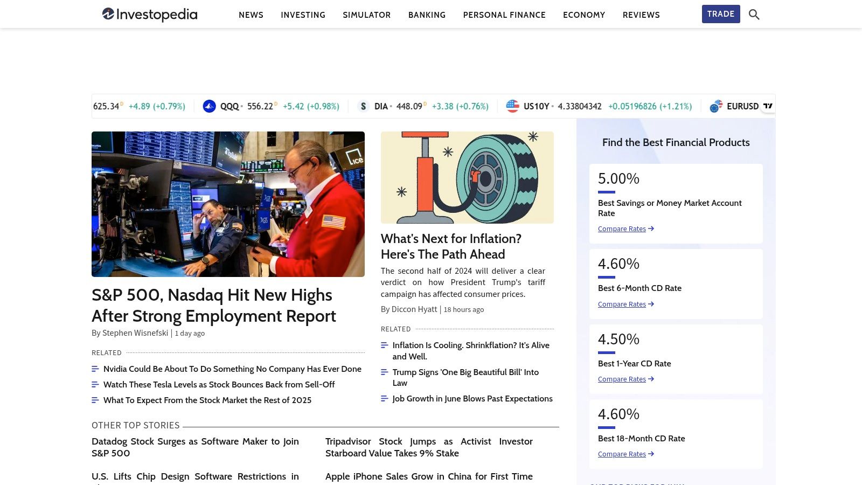Image resolution: width=862 pixels, height=485 pixels.
Task: Open the ECONOMY menu
Action: 584,15
